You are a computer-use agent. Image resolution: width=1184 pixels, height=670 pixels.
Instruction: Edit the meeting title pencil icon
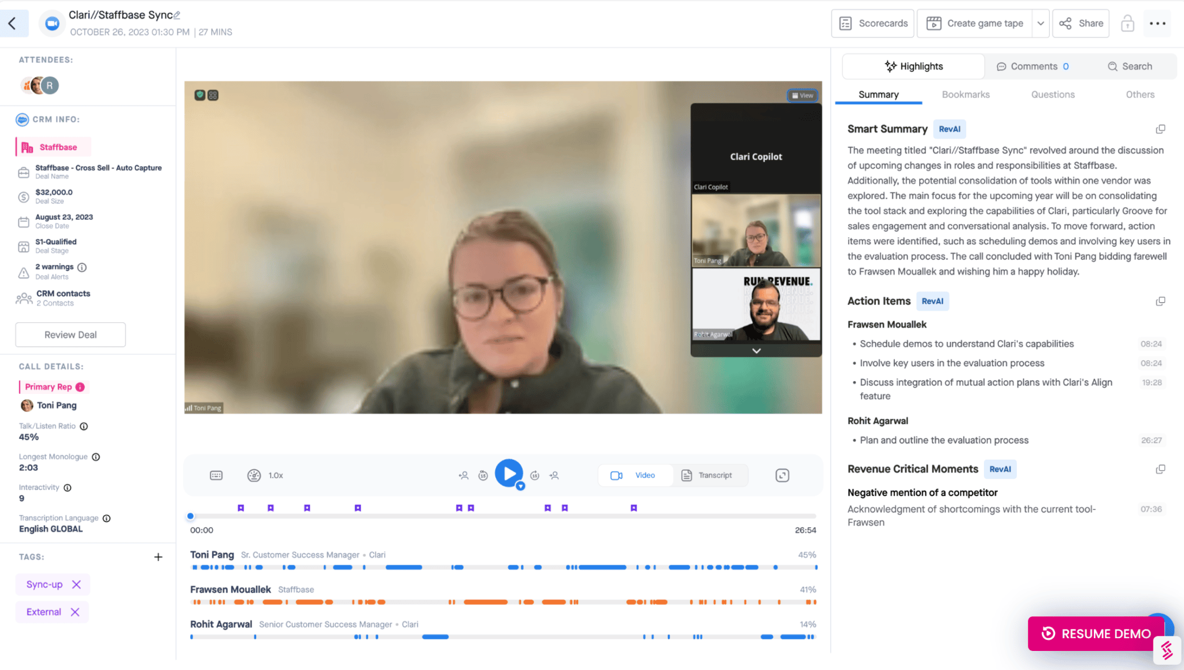[177, 15]
